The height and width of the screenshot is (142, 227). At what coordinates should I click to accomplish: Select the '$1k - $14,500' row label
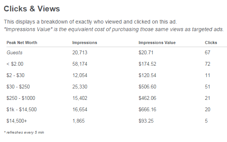tap(22, 109)
